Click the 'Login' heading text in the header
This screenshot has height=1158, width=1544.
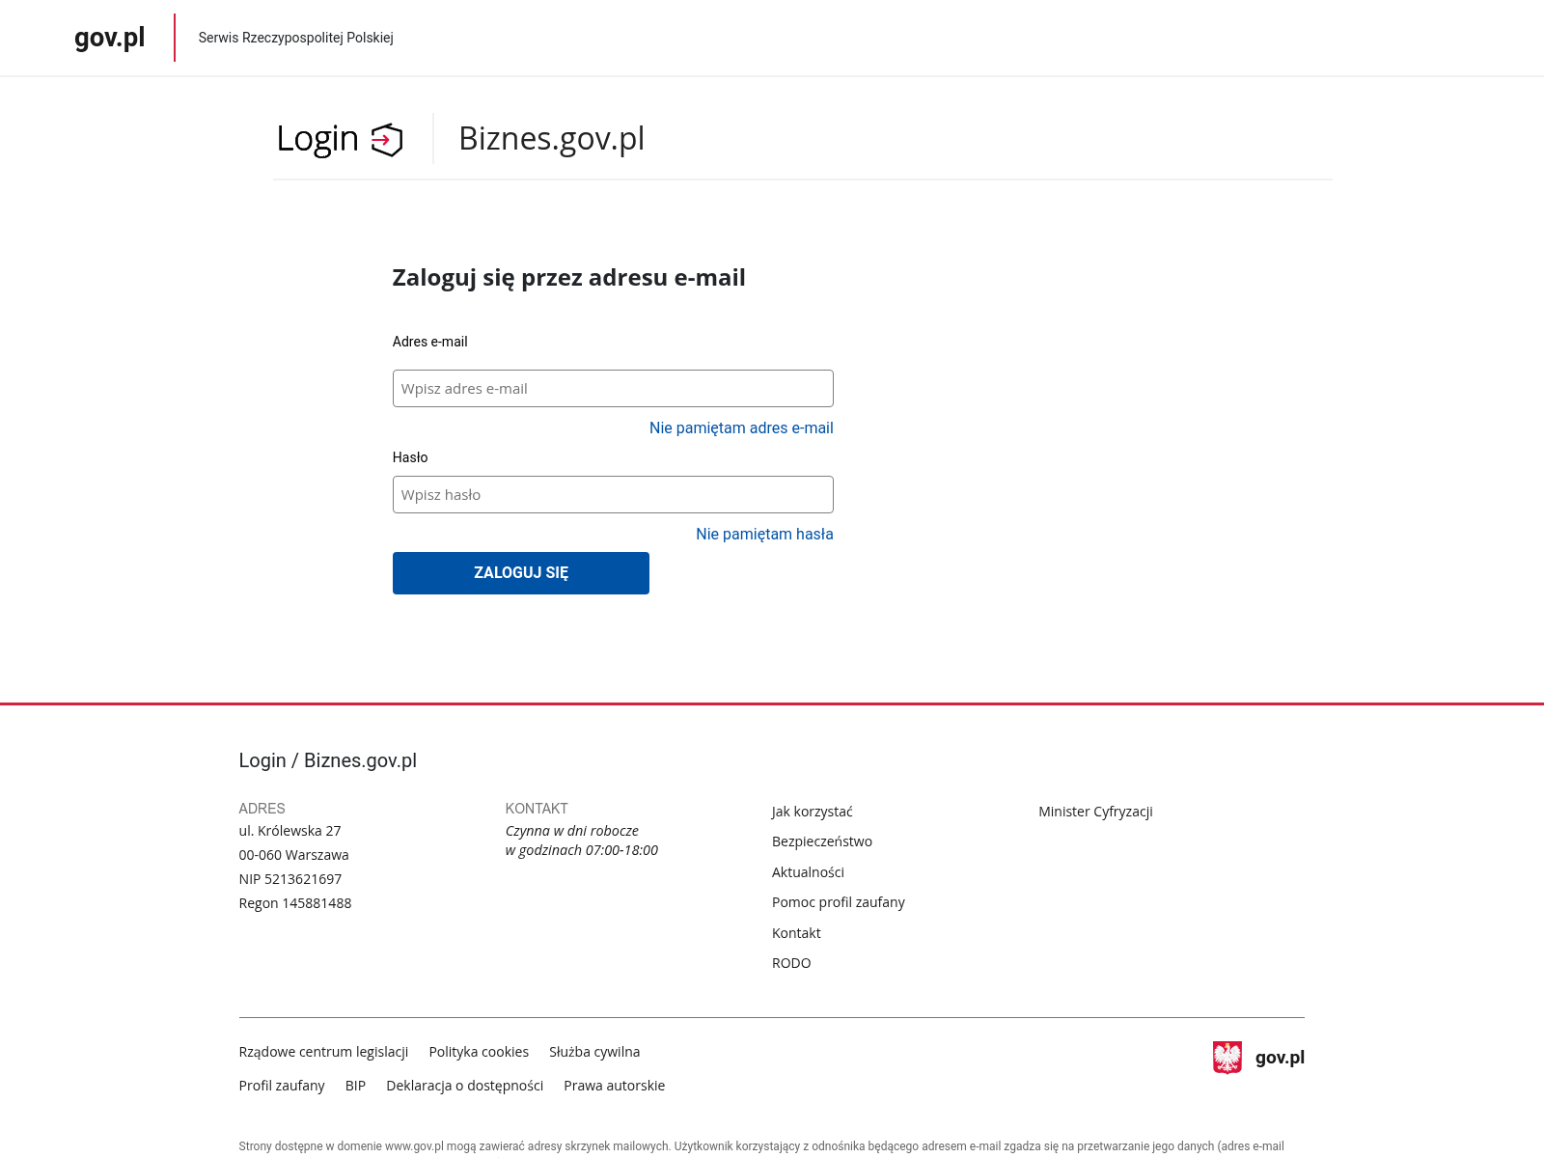click(x=317, y=139)
